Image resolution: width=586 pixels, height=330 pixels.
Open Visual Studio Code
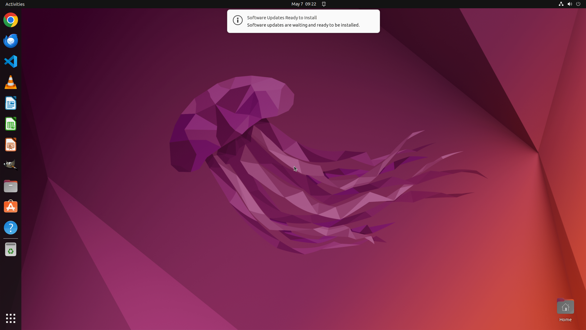tap(11, 61)
